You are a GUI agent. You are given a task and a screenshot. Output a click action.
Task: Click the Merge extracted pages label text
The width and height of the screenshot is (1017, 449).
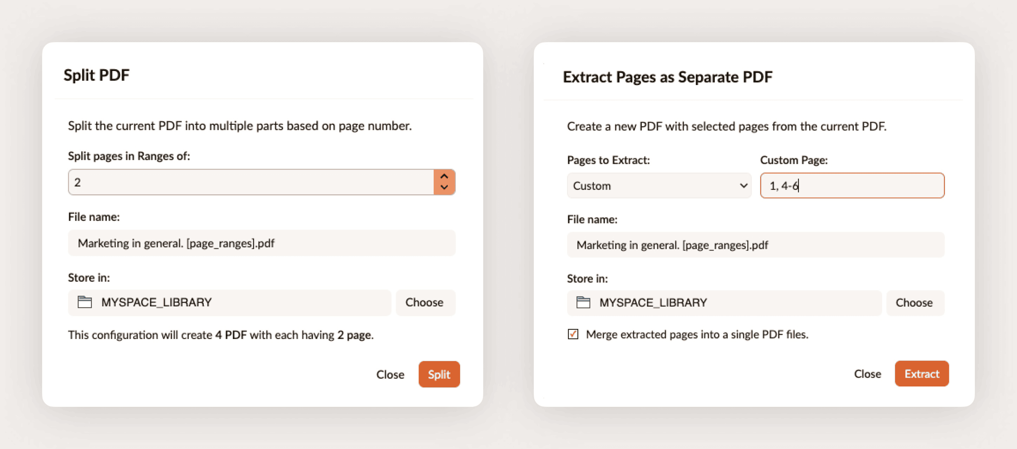tap(697, 334)
